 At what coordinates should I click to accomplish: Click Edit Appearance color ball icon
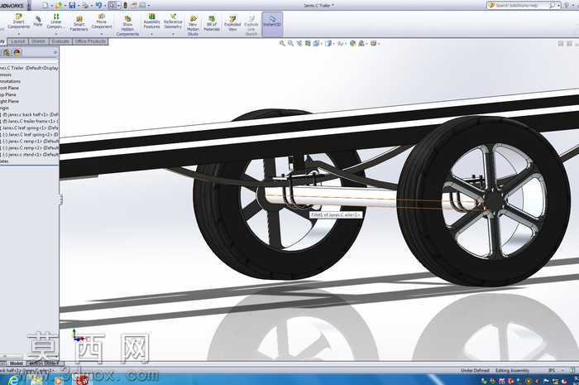[352, 43]
